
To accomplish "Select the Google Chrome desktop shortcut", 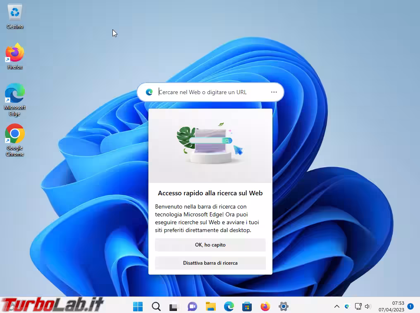I will (x=14, y=139).
